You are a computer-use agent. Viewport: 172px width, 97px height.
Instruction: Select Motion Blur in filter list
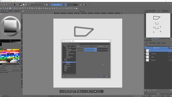point(68,64)
